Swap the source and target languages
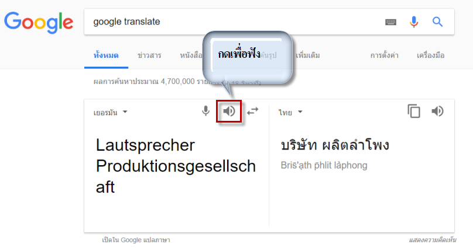The height and width of the screenshot is (251, 473). 252,111
